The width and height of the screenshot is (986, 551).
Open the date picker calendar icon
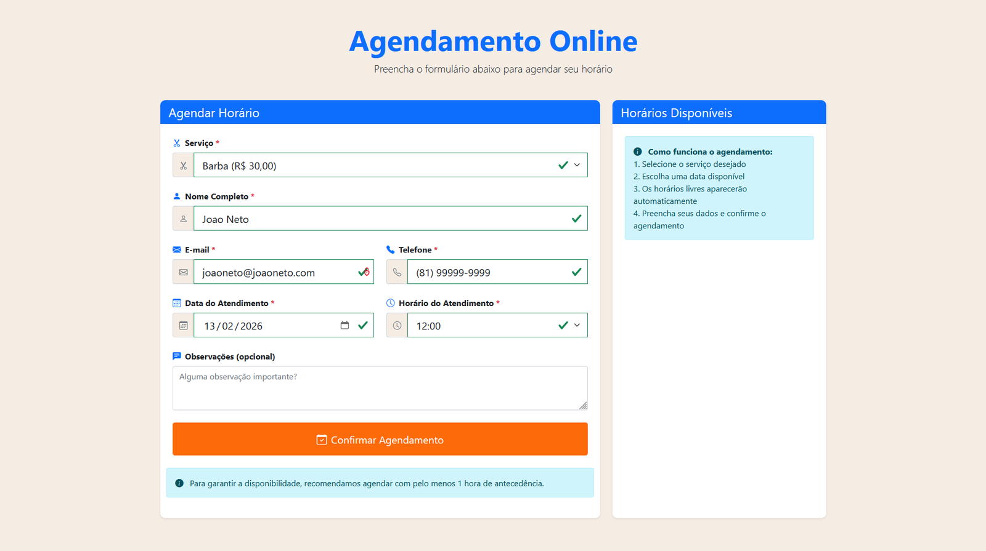pyautogui.click(x=344, y=325)
